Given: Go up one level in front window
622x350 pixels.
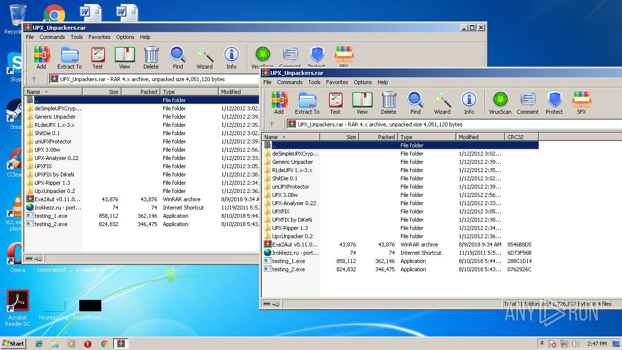Looking at the screenshot, I should 272,124.
